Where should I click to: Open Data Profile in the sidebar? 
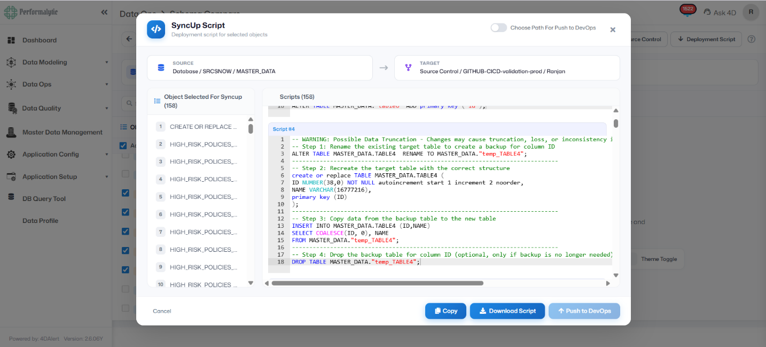click(x=40, y=221)
